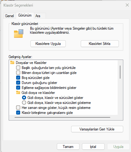Uncheck Klasör birleştirme çakışmalarını gizle
This screenshot has width=131, height=152.
(18, 113)
